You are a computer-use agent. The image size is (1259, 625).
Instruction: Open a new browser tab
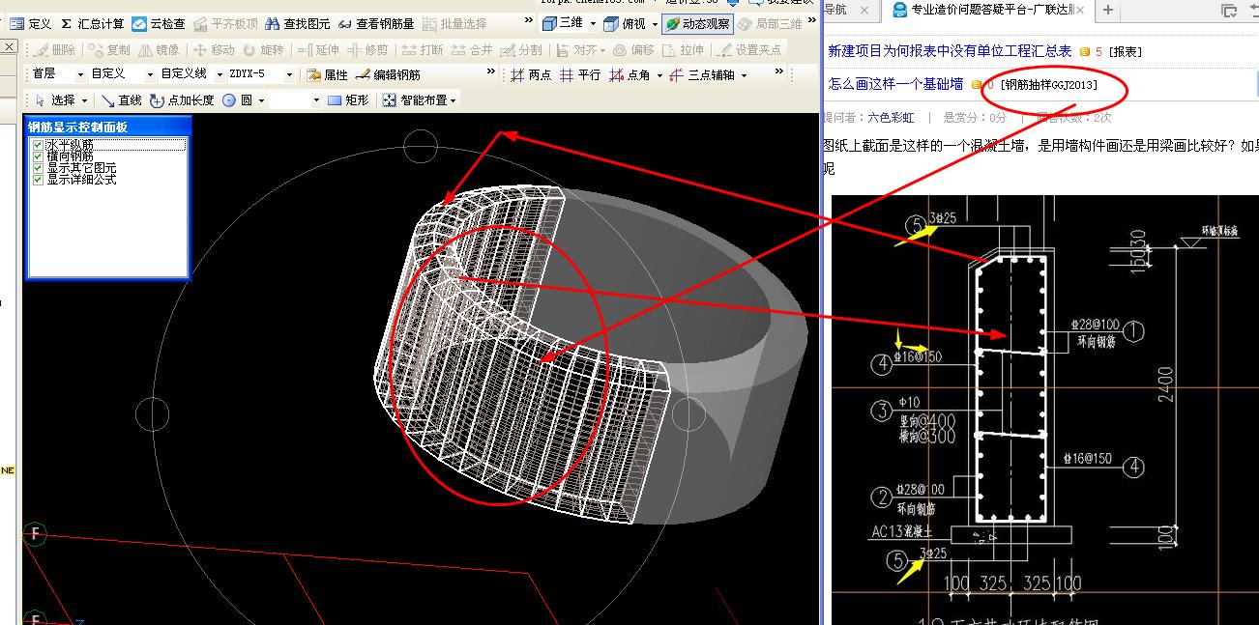tap(1107, 10)
